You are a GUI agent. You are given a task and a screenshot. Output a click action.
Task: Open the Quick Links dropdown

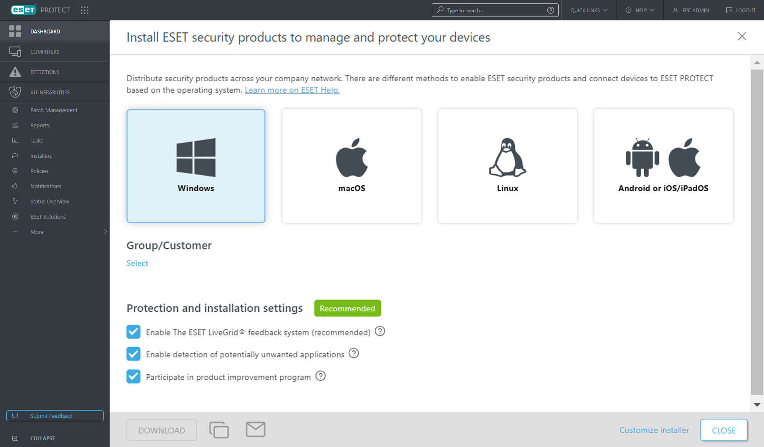tap(588, 10)
